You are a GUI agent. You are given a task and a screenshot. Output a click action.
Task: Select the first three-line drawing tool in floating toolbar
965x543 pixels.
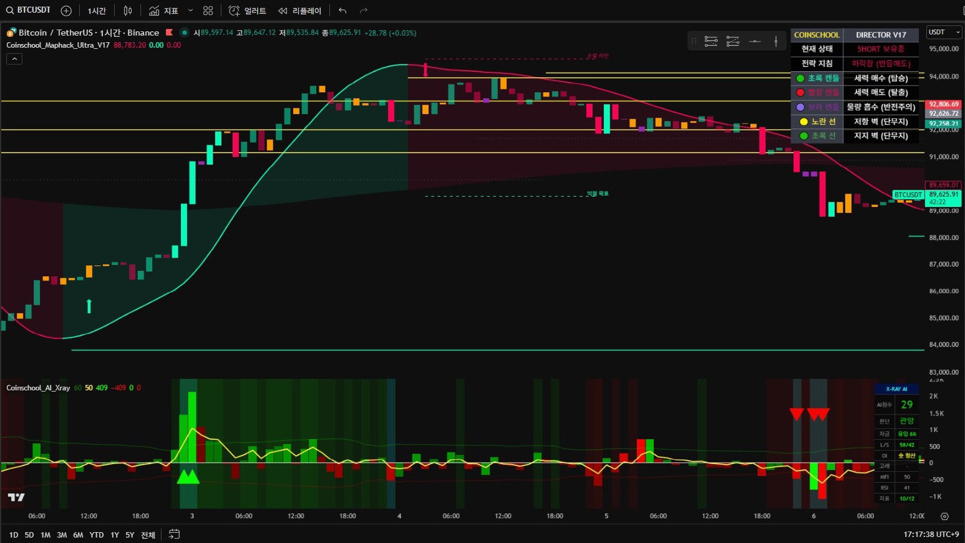(x=711, y=41)
